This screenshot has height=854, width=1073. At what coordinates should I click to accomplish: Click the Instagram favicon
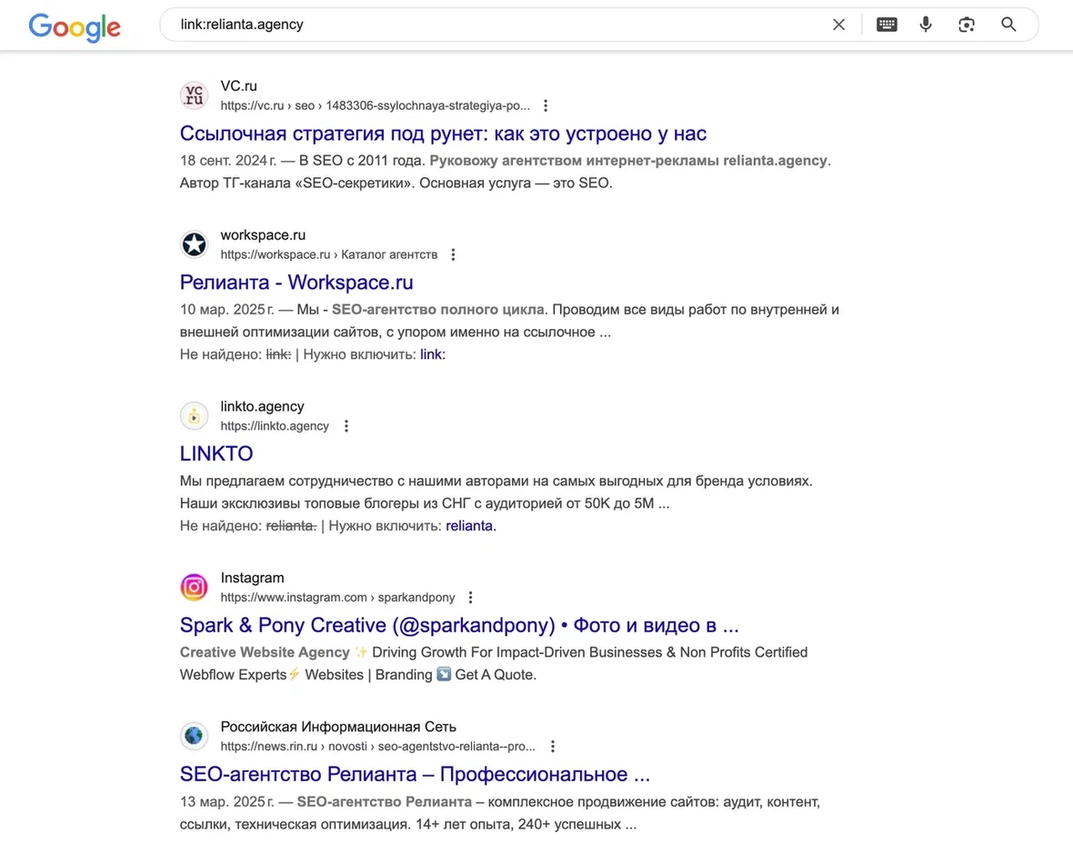coord(195,587)
